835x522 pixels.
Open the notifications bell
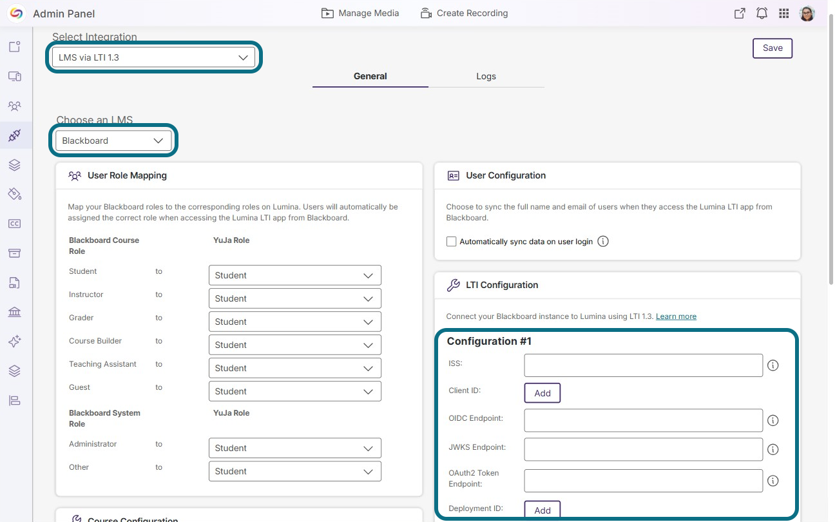(762, 14)
